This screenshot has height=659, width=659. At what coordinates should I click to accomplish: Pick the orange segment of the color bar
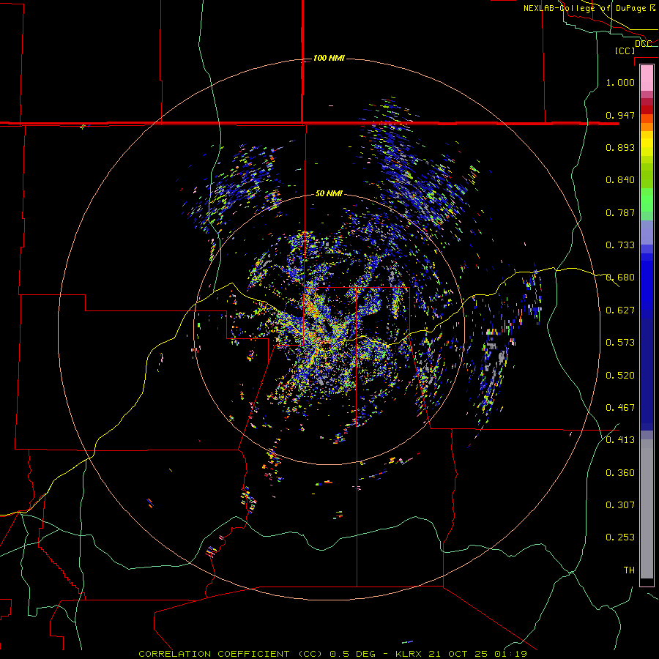point(647,127)
